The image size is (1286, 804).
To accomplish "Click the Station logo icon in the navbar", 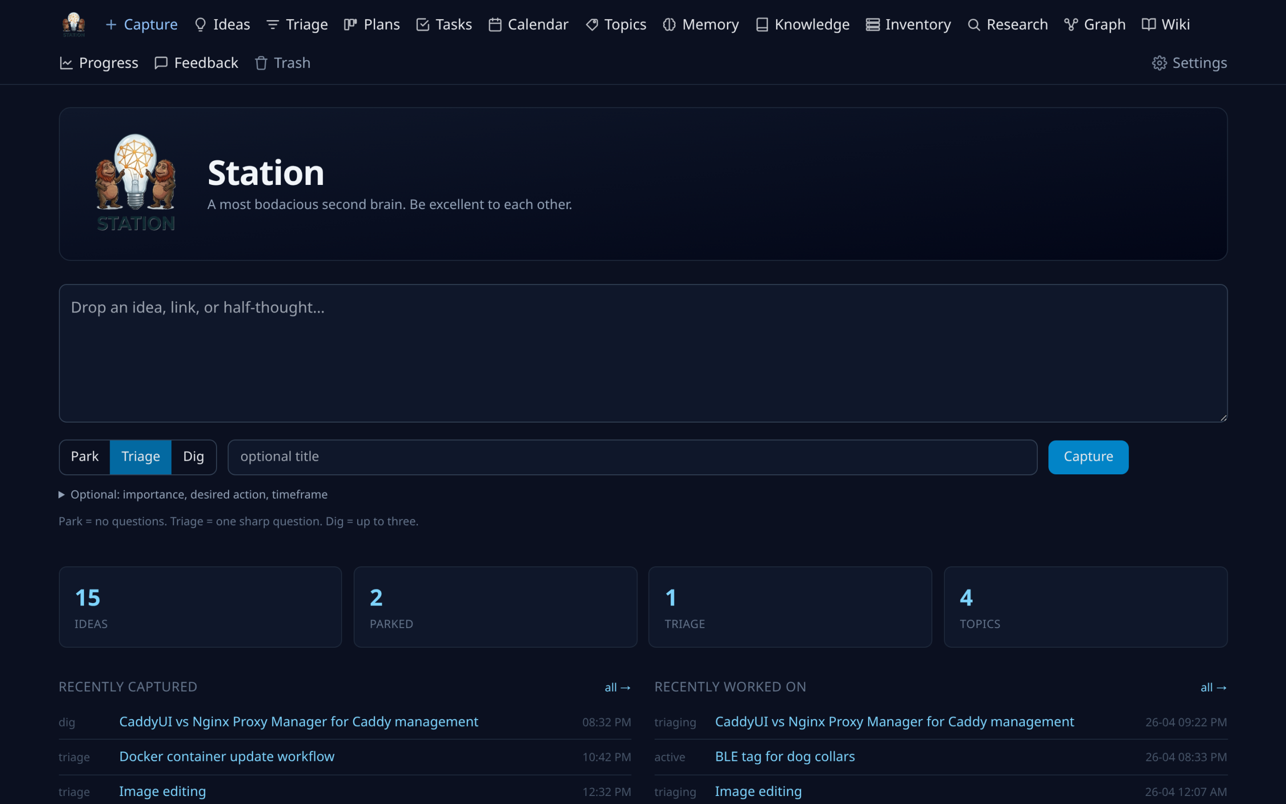I will [73, 25].
